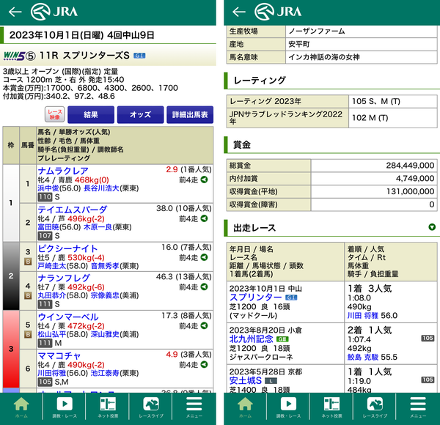Open the 結果 results button
The height and width of the screenshot is (425, 440).
click(x=91, y=114)
